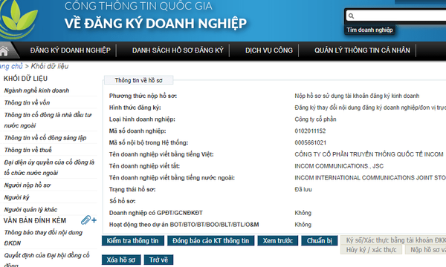This screenshot has height=267, width=446.
Task: Click the Trở về button
Action: [x=158, y=260]
